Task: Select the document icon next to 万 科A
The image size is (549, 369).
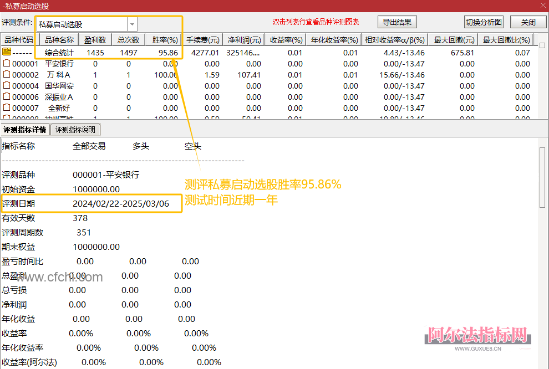Action: [x=7, y=74]
